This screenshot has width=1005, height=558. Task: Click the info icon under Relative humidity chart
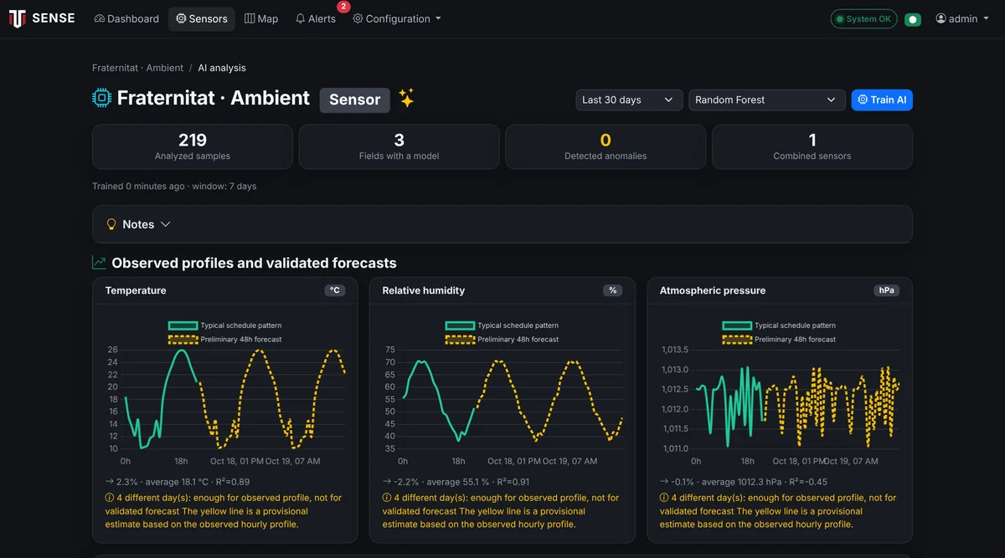[387, 498]
